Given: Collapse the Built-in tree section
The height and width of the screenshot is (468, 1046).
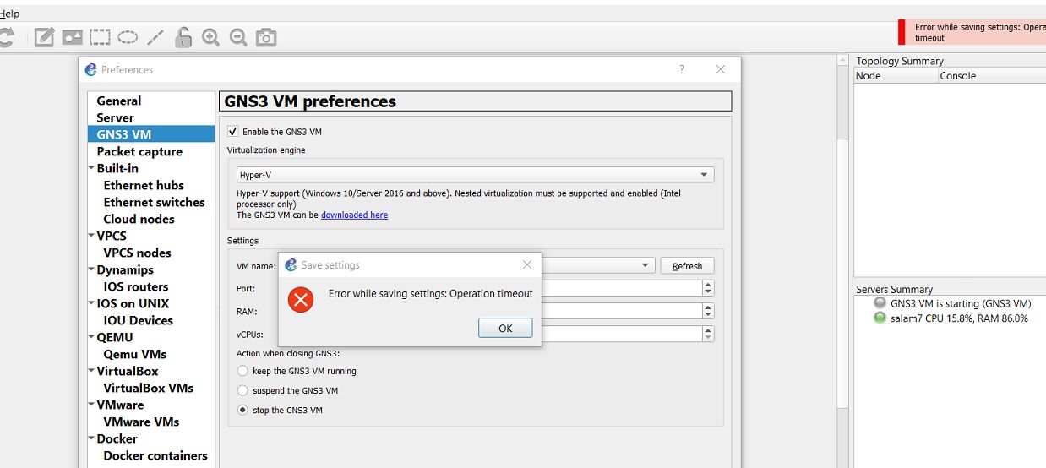Looking at the screenshot, I should 91,168.
